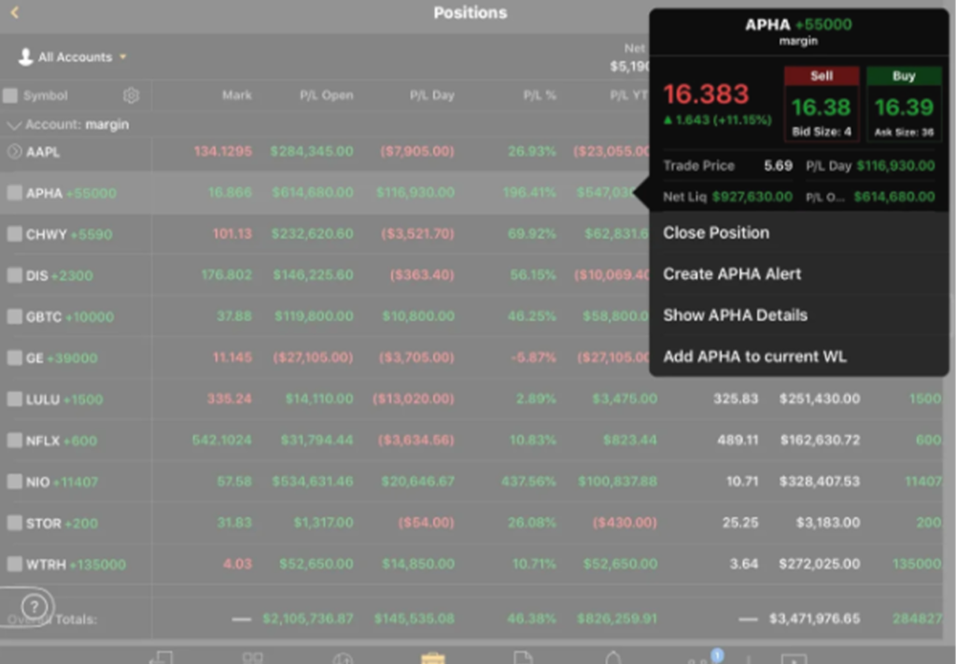
Task: Click Overall Totals net liq $3,471,976.65
Action: [x=814, y=619]
